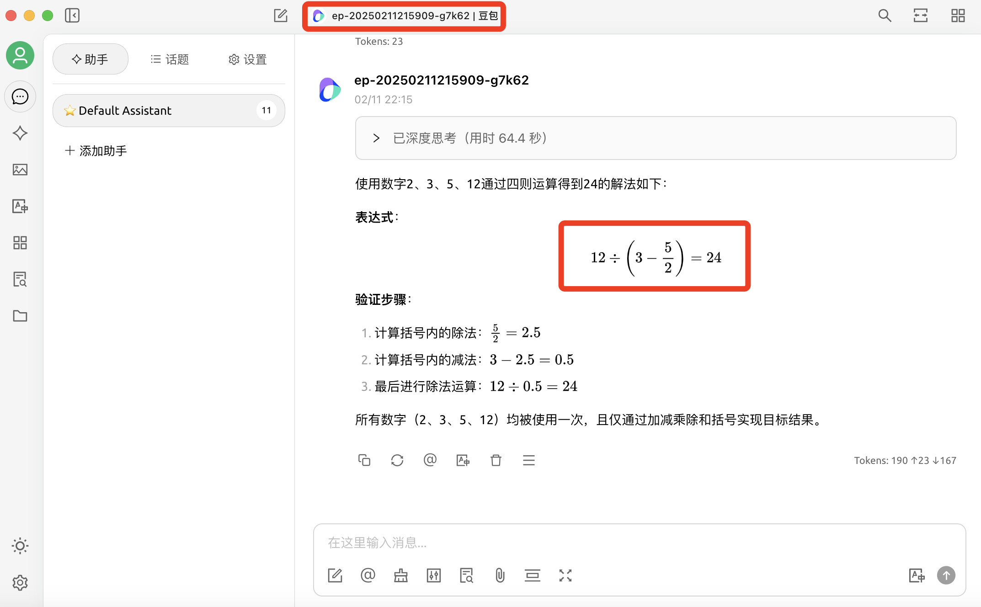Switch to the 设置 tab
This screenshot has width=981, height=607.
click(247, 59)
